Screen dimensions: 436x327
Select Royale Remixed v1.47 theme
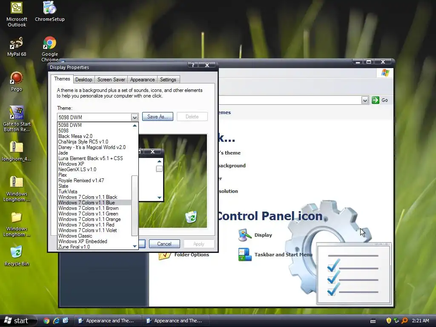click(x=95, y=181)
